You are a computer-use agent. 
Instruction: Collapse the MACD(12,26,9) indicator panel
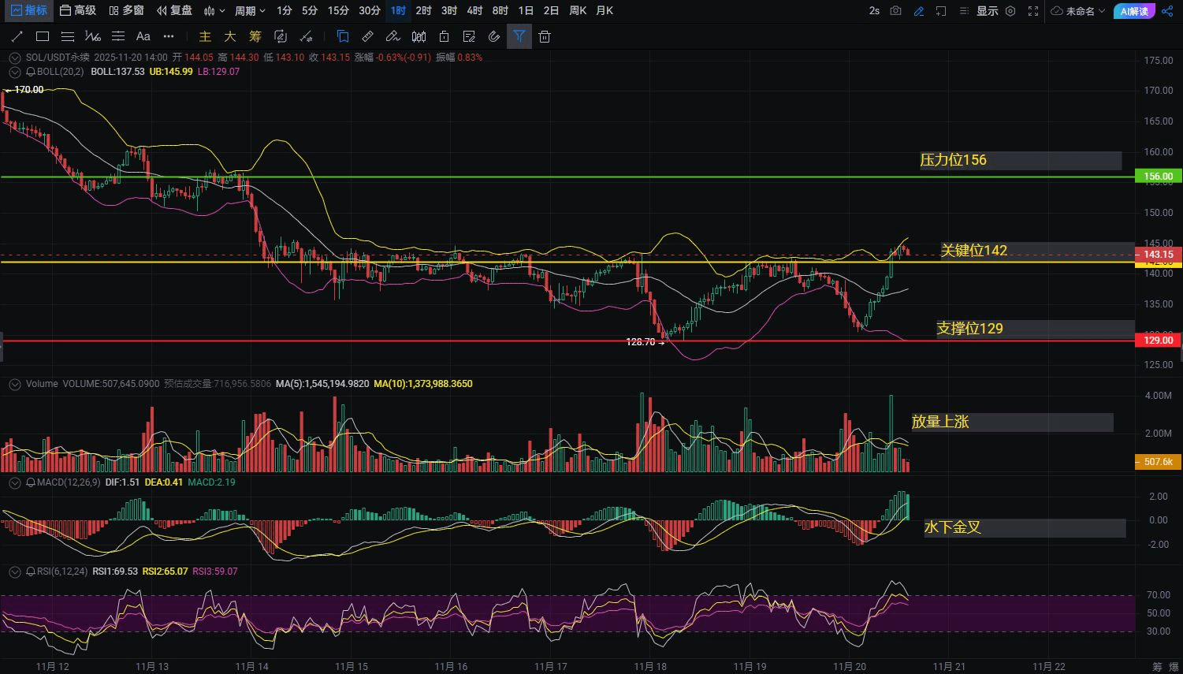(x=14, y=482)
